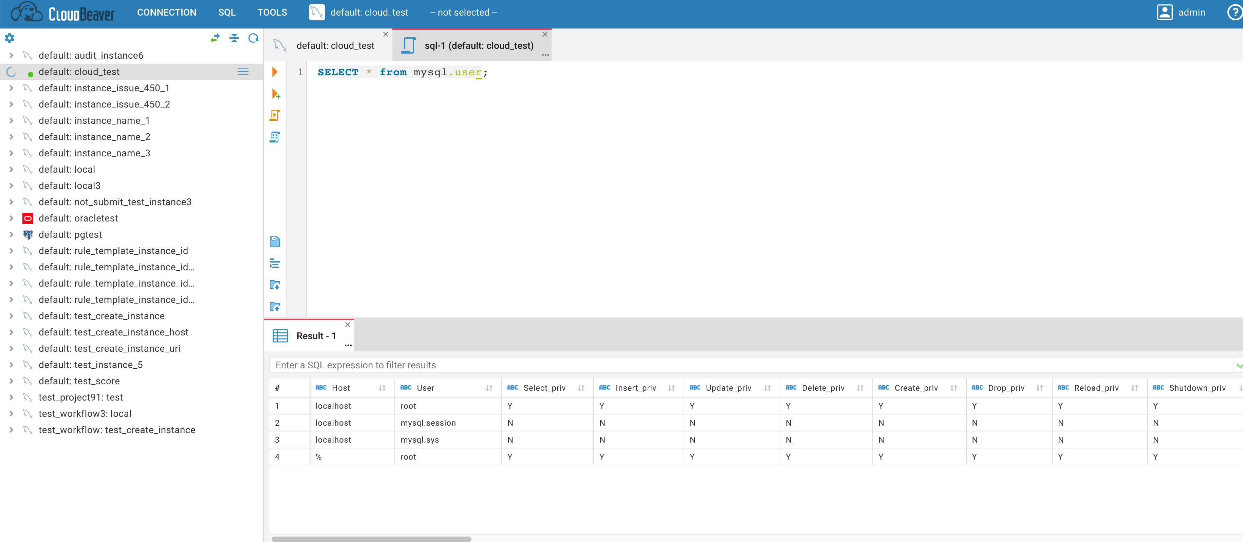Format the SQL query text
Image resolution: width=1243 pixels, height=542 pixels.
click(275, 263)
